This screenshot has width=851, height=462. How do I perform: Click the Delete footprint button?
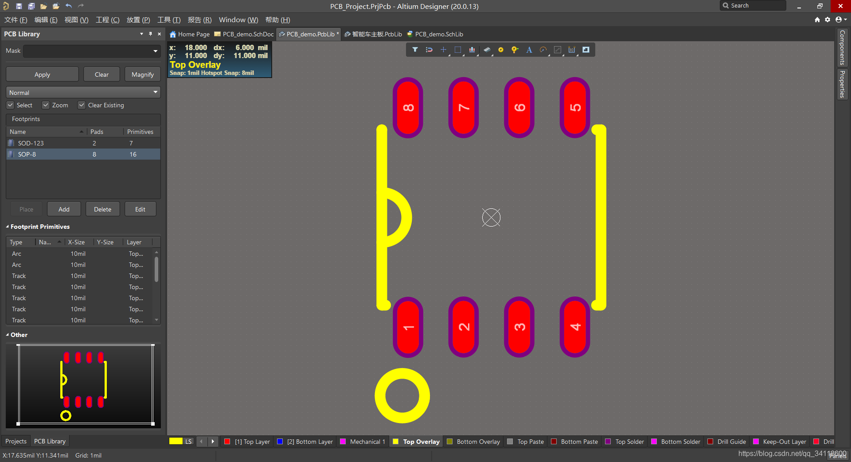pyautogui.click(x=102, y=209)
